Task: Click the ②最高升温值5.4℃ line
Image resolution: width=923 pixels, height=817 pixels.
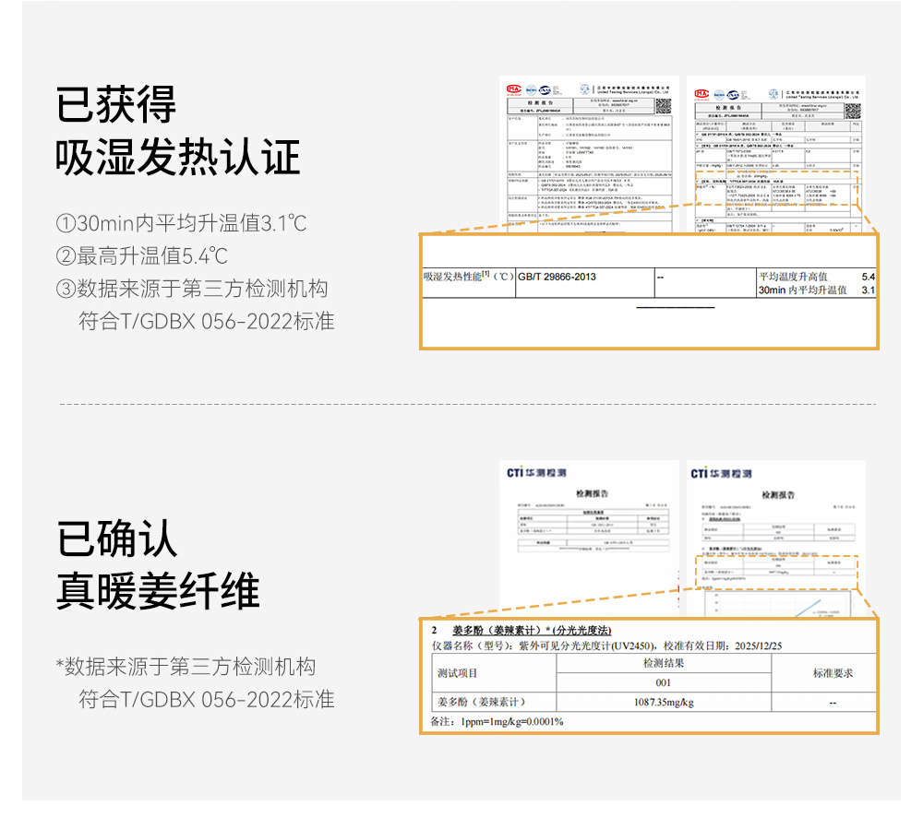Action: (x=142, y=256)
